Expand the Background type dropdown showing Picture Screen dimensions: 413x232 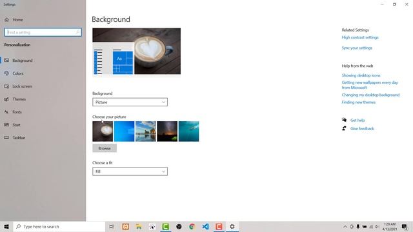coord(130,102)
